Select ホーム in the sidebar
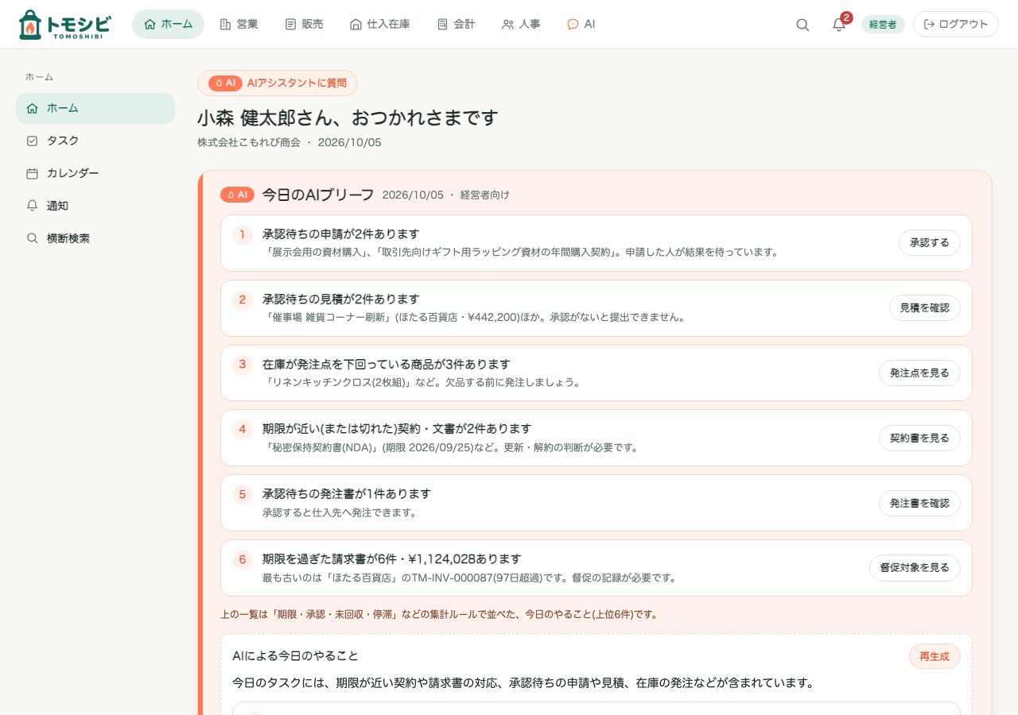Image resolution: width=1018 pixels, height=715 pixels. pos(95,108)
